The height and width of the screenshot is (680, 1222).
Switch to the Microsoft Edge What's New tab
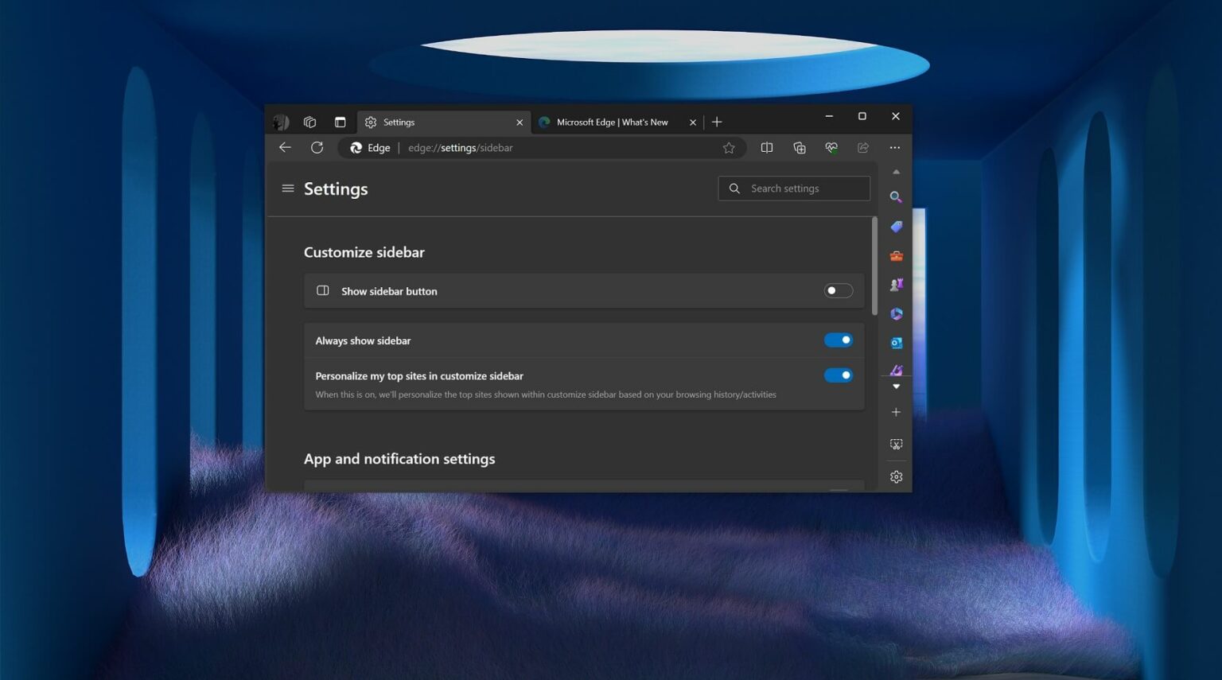click(613, 122)
